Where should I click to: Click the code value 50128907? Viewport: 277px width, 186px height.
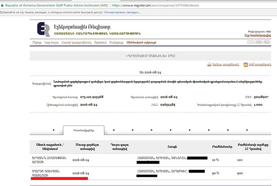(x=261, y=97)
